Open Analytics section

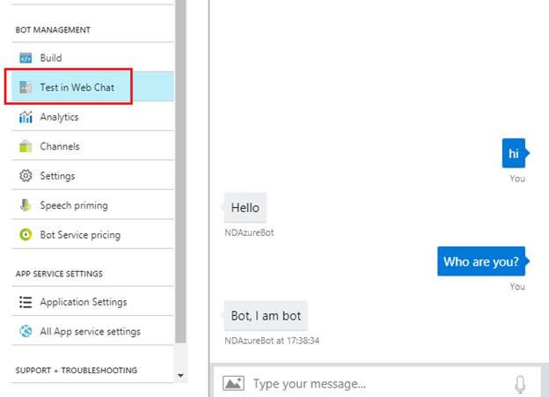coord(92,117)
